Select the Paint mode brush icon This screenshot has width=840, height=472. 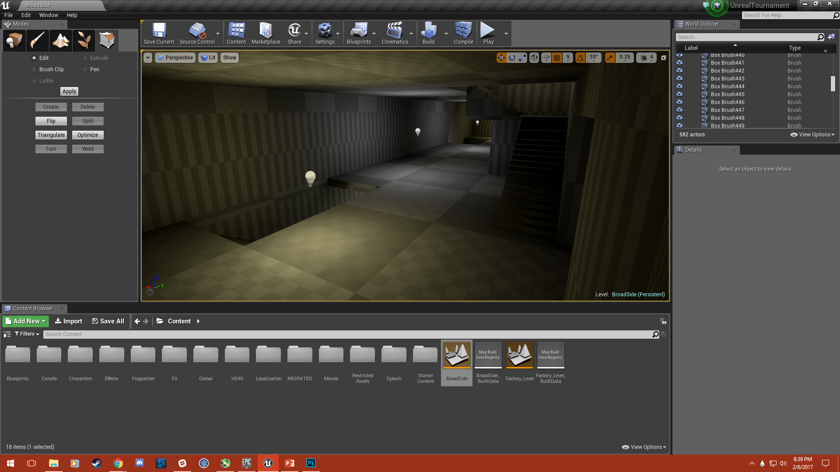point(38,40)
